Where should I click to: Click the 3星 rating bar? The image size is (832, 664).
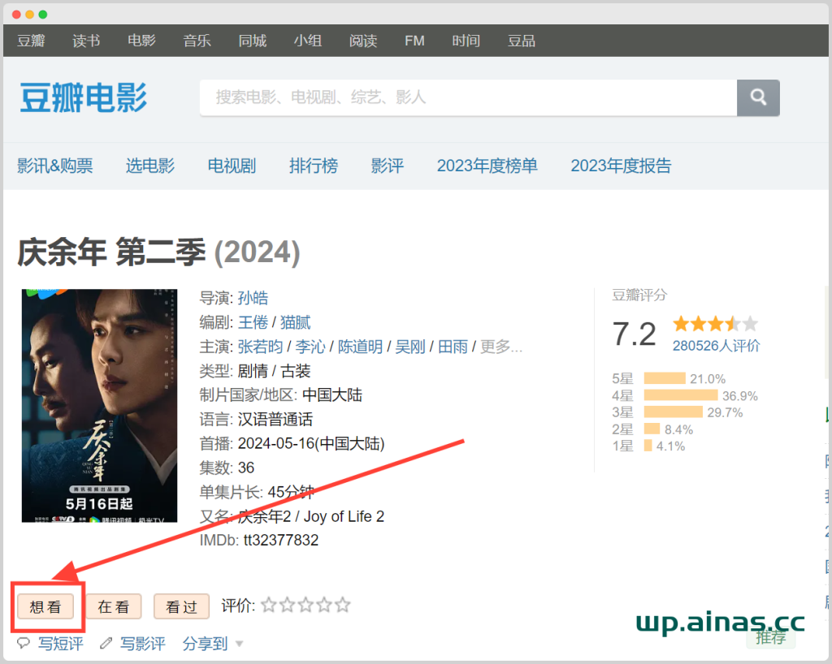674,412
